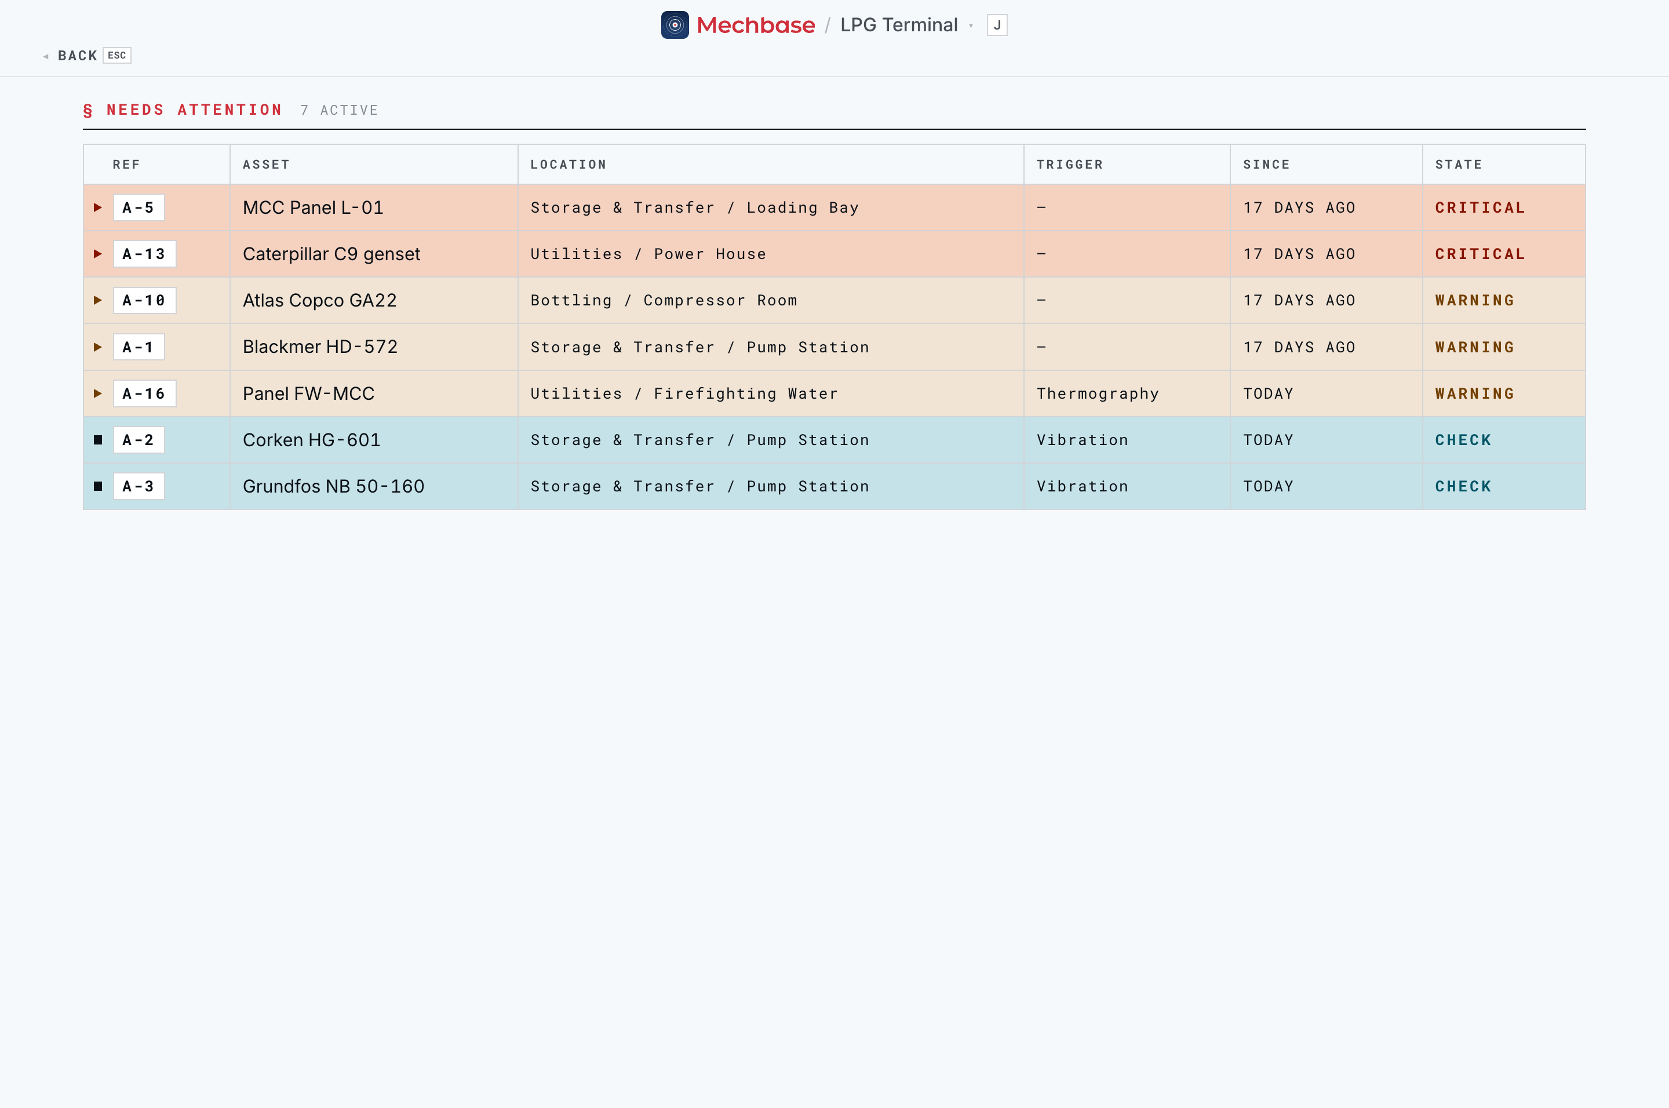Select the LPG Terminal breadcrumb
Screen dimensions: 1669x1108
899,25
